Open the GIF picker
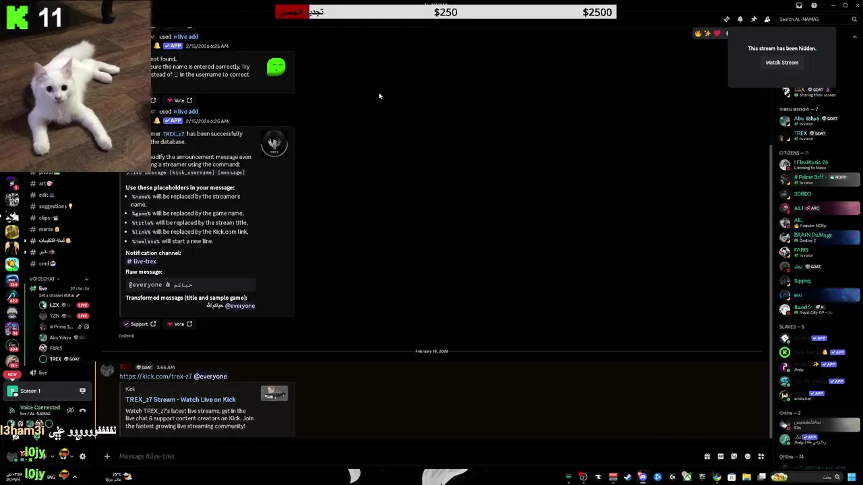The image size is (863, 485). point(721,456)
